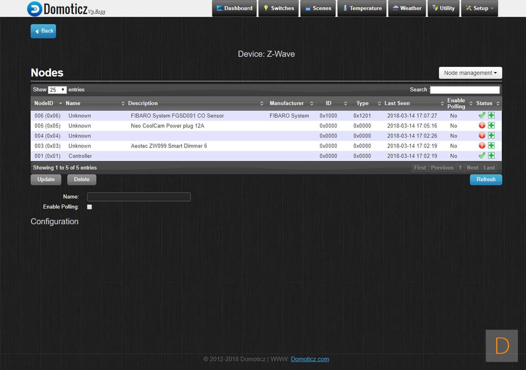This screenshot has height=370, width=526.
Task: Open the Domoticz.com link in footer
Action: point(310,359)
